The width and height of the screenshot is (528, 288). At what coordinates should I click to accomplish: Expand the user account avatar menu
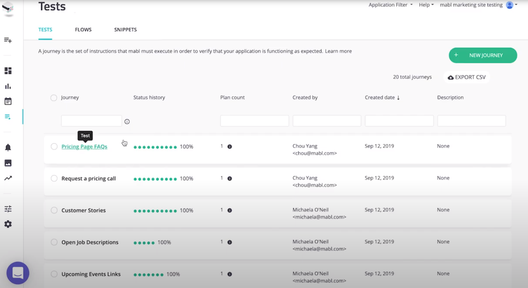coord(511,5)
